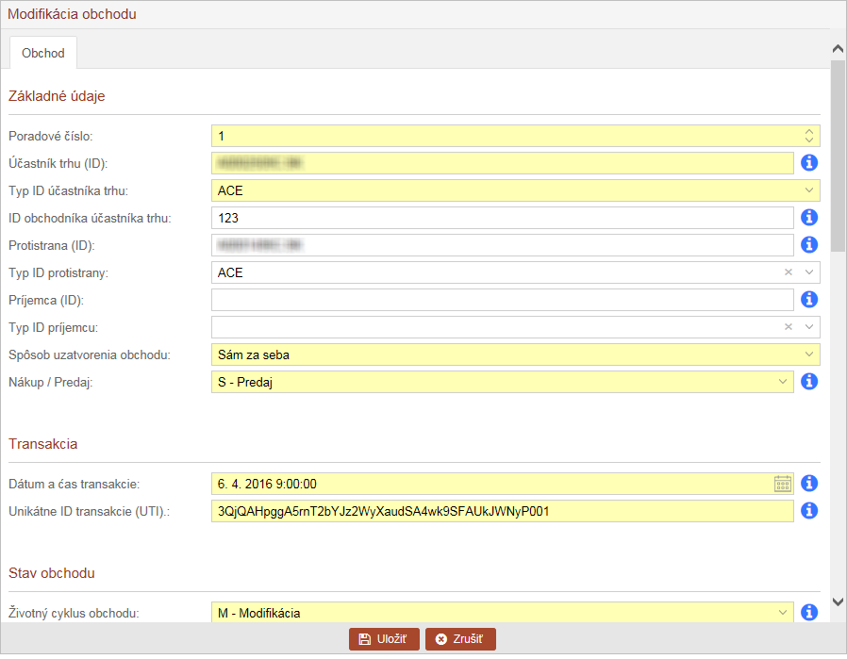847x659 pixels.
Task: Open Spôsob uzatvorenia obchodu dropdown
Action: (808, 354)
